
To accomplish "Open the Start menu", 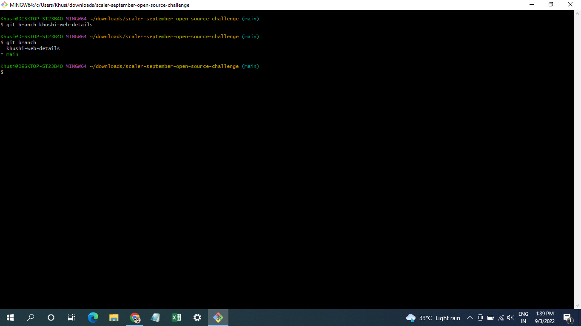I will pyautogui.click(x=10, y=317).
